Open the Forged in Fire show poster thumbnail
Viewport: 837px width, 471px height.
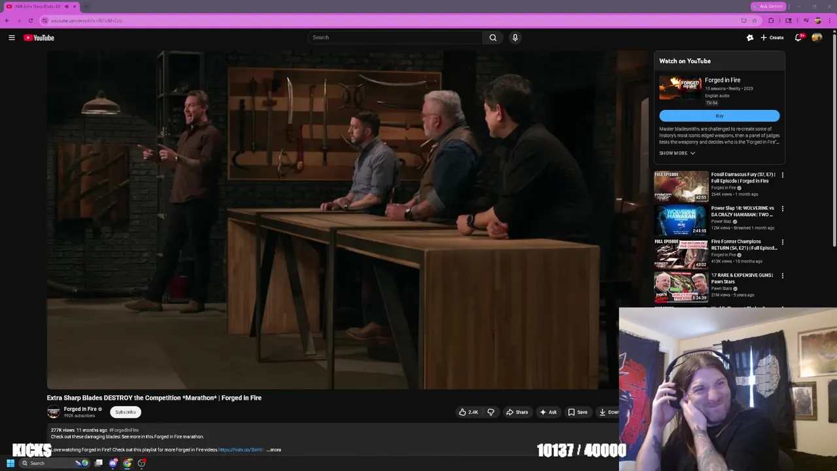pos(680,88)
